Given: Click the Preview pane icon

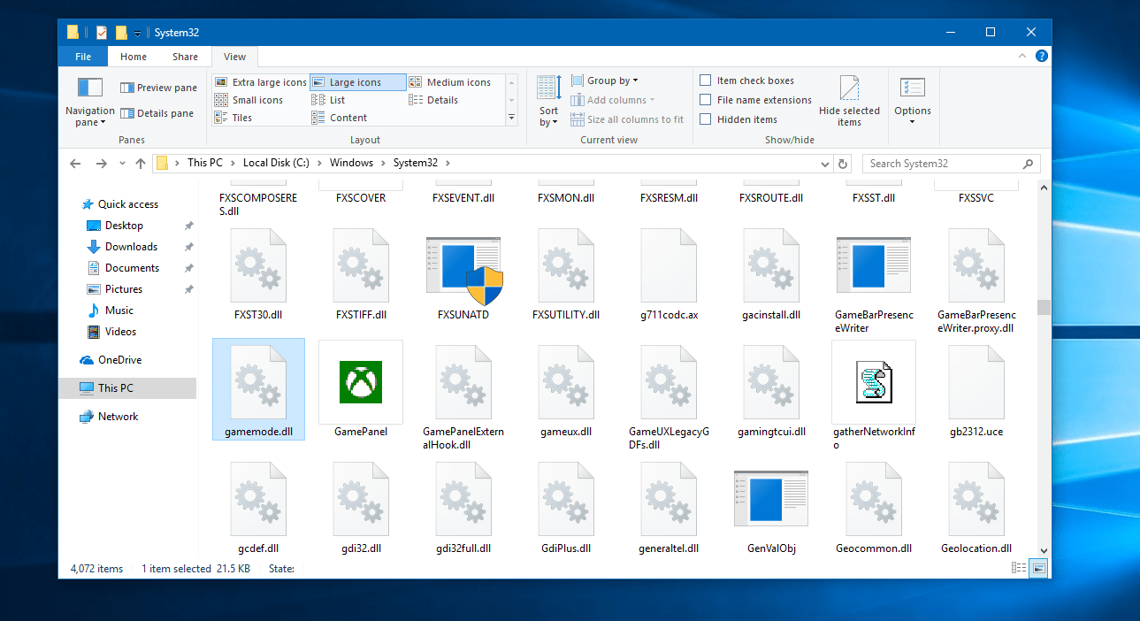Looking at the screenshot, I should click(127, 88).
